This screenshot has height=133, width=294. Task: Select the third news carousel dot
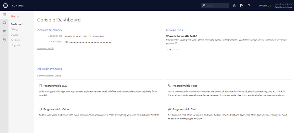[173, 50]
